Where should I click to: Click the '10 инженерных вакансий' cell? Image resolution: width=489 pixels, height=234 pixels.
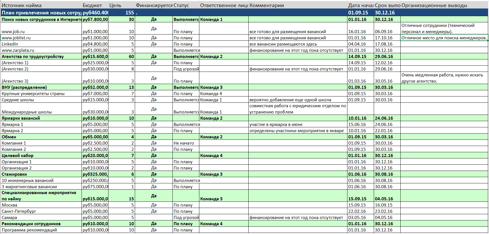tap(41, 180)
